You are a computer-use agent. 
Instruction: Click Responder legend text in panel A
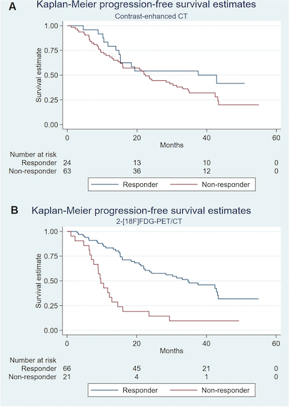tap(141, 184)
